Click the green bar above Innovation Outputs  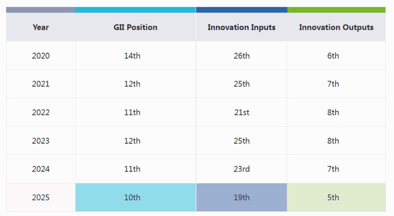point(336,10)
